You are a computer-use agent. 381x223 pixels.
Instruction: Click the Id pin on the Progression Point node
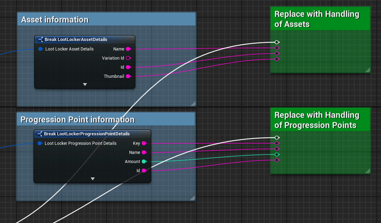coord(144,171)
